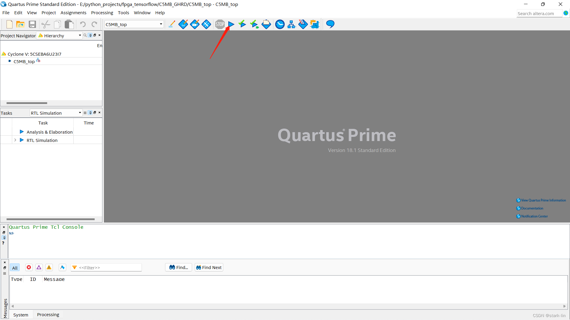Screen dimensions: 570x320
Task: Switch to the System messages tab
Action: tap(21, 315)
